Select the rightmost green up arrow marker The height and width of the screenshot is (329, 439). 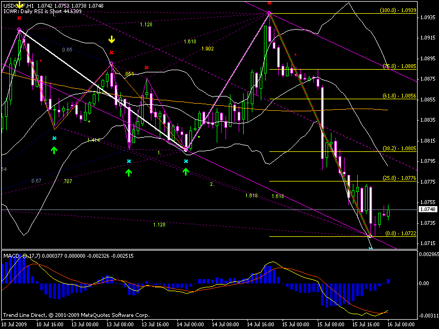(185, 172)
